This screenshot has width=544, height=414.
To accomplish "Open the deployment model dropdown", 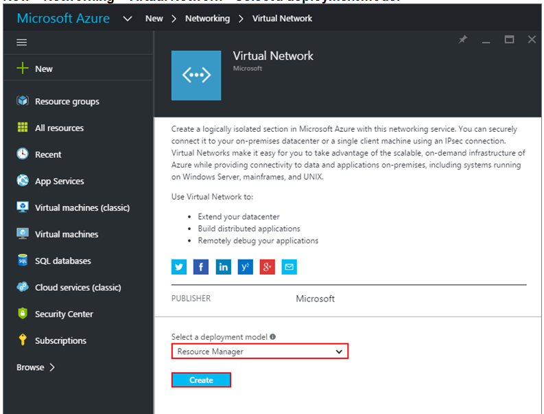I will pos(260,351).
